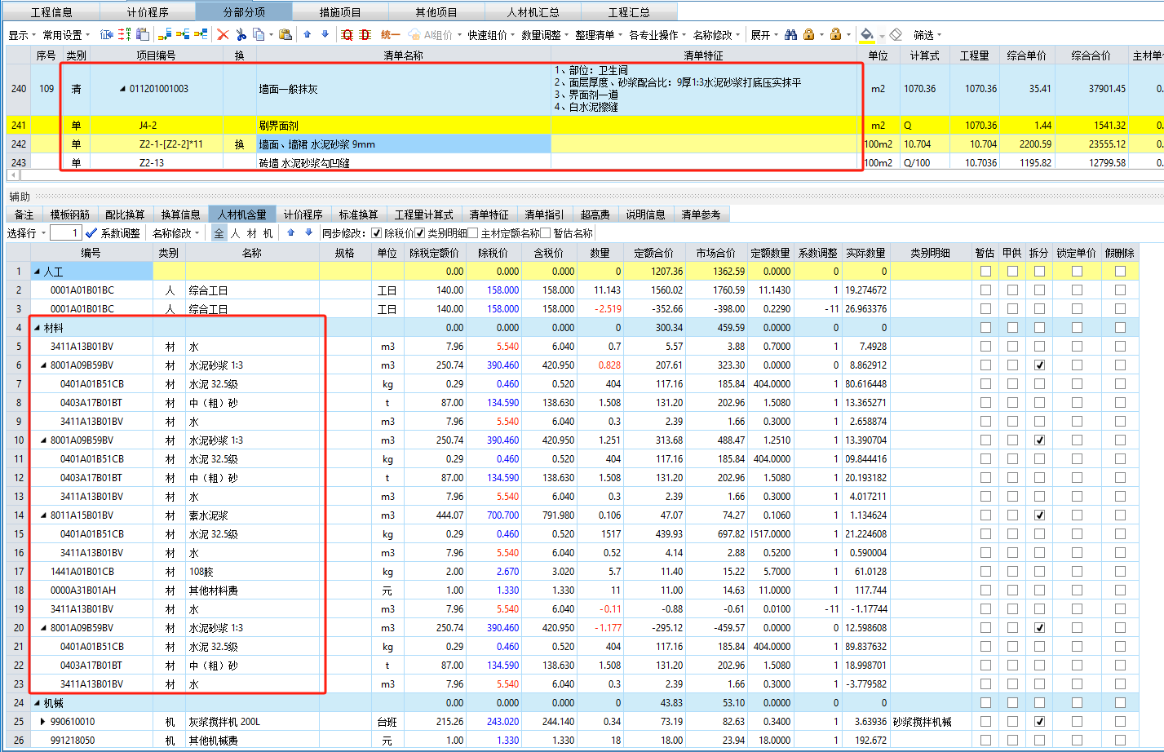Click the scissors cut icon
This screenshot has height=752, width=1164.
coord(241,34)
